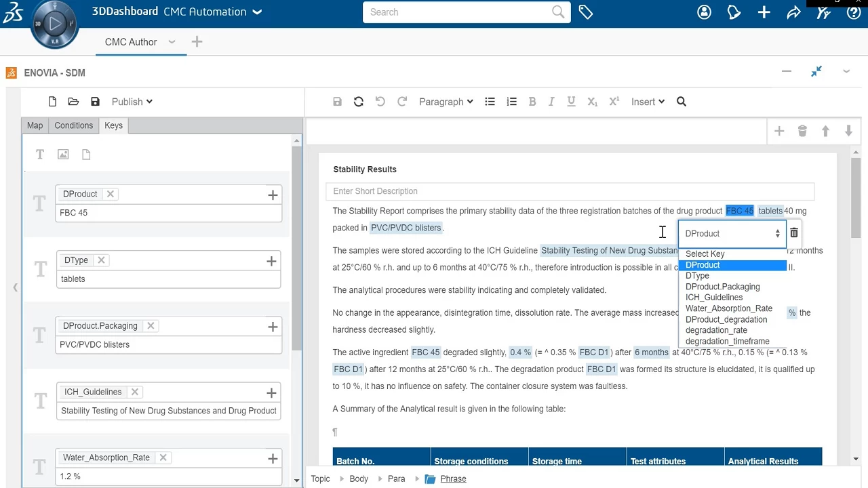Expand the Publish dropdown
868x488 pixels.
point(132,102)
